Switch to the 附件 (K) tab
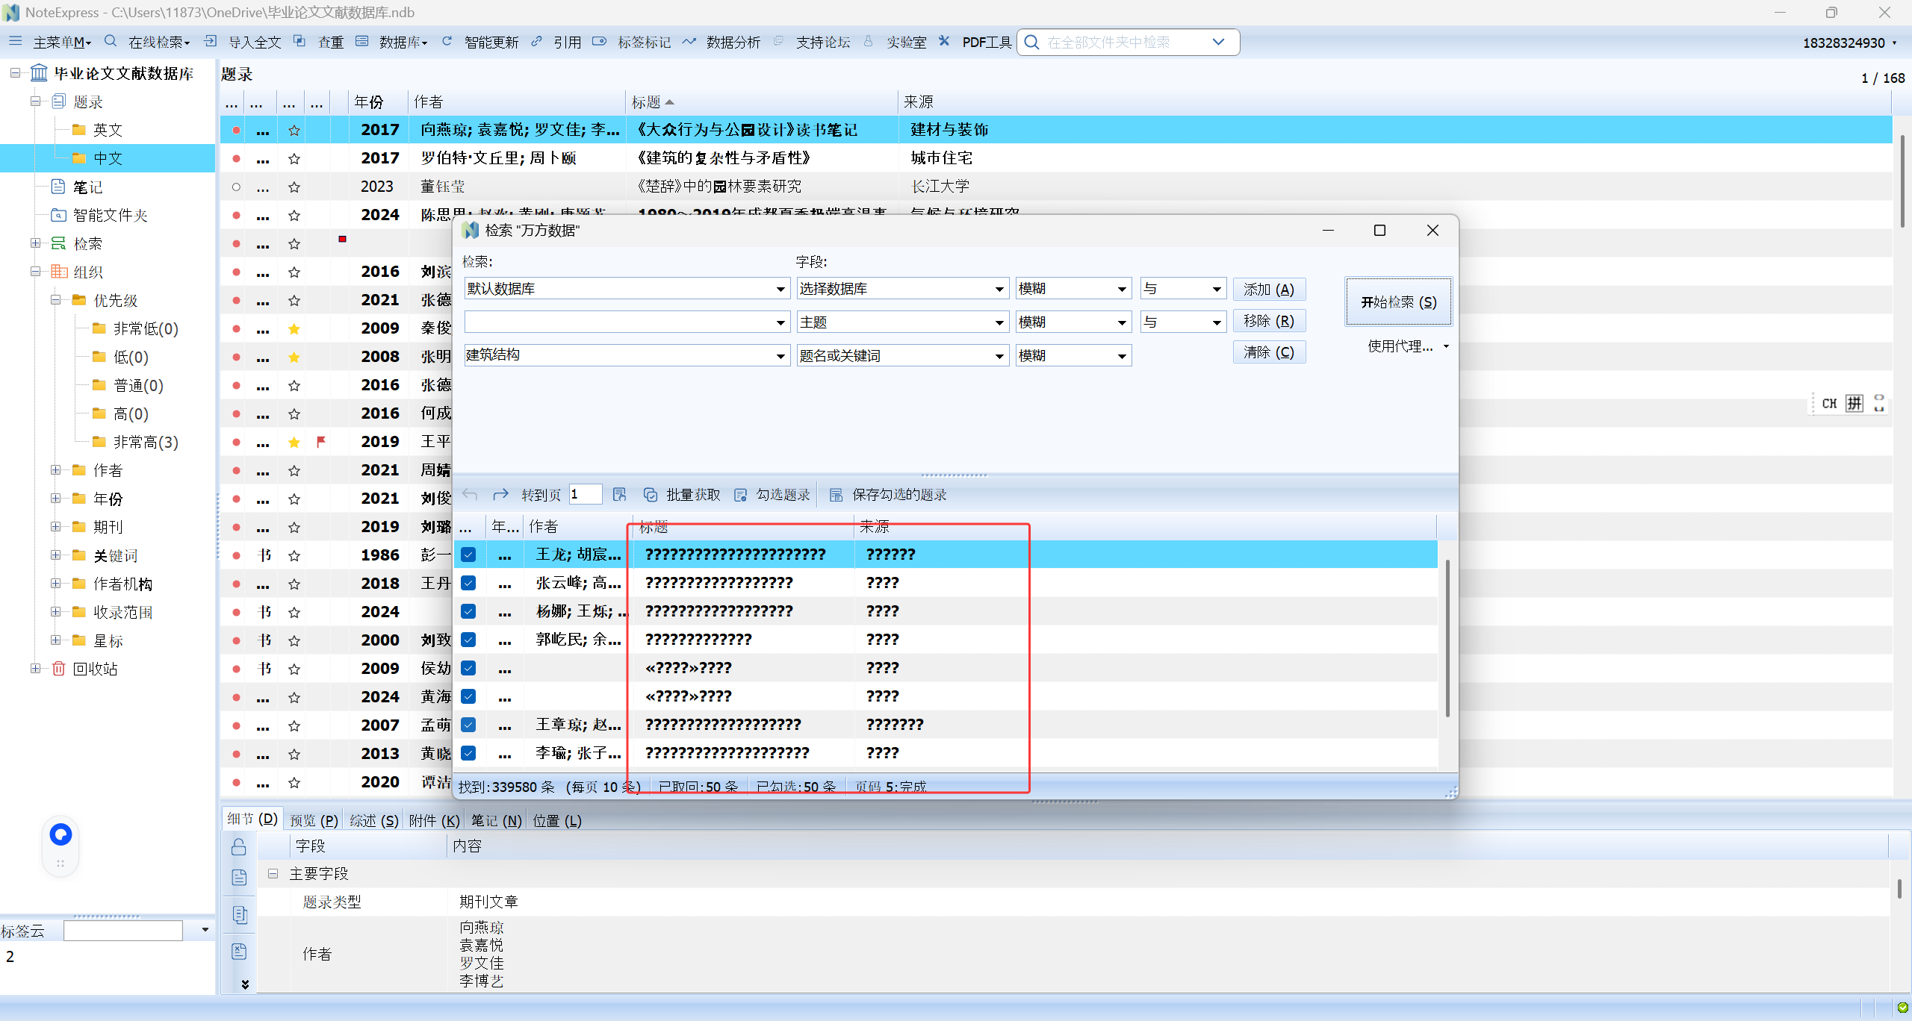This screenshot has height=1021, width=1912. pyautogui.click(x=434, y=820)
